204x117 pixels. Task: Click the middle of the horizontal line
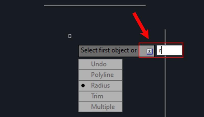point(95,5)
